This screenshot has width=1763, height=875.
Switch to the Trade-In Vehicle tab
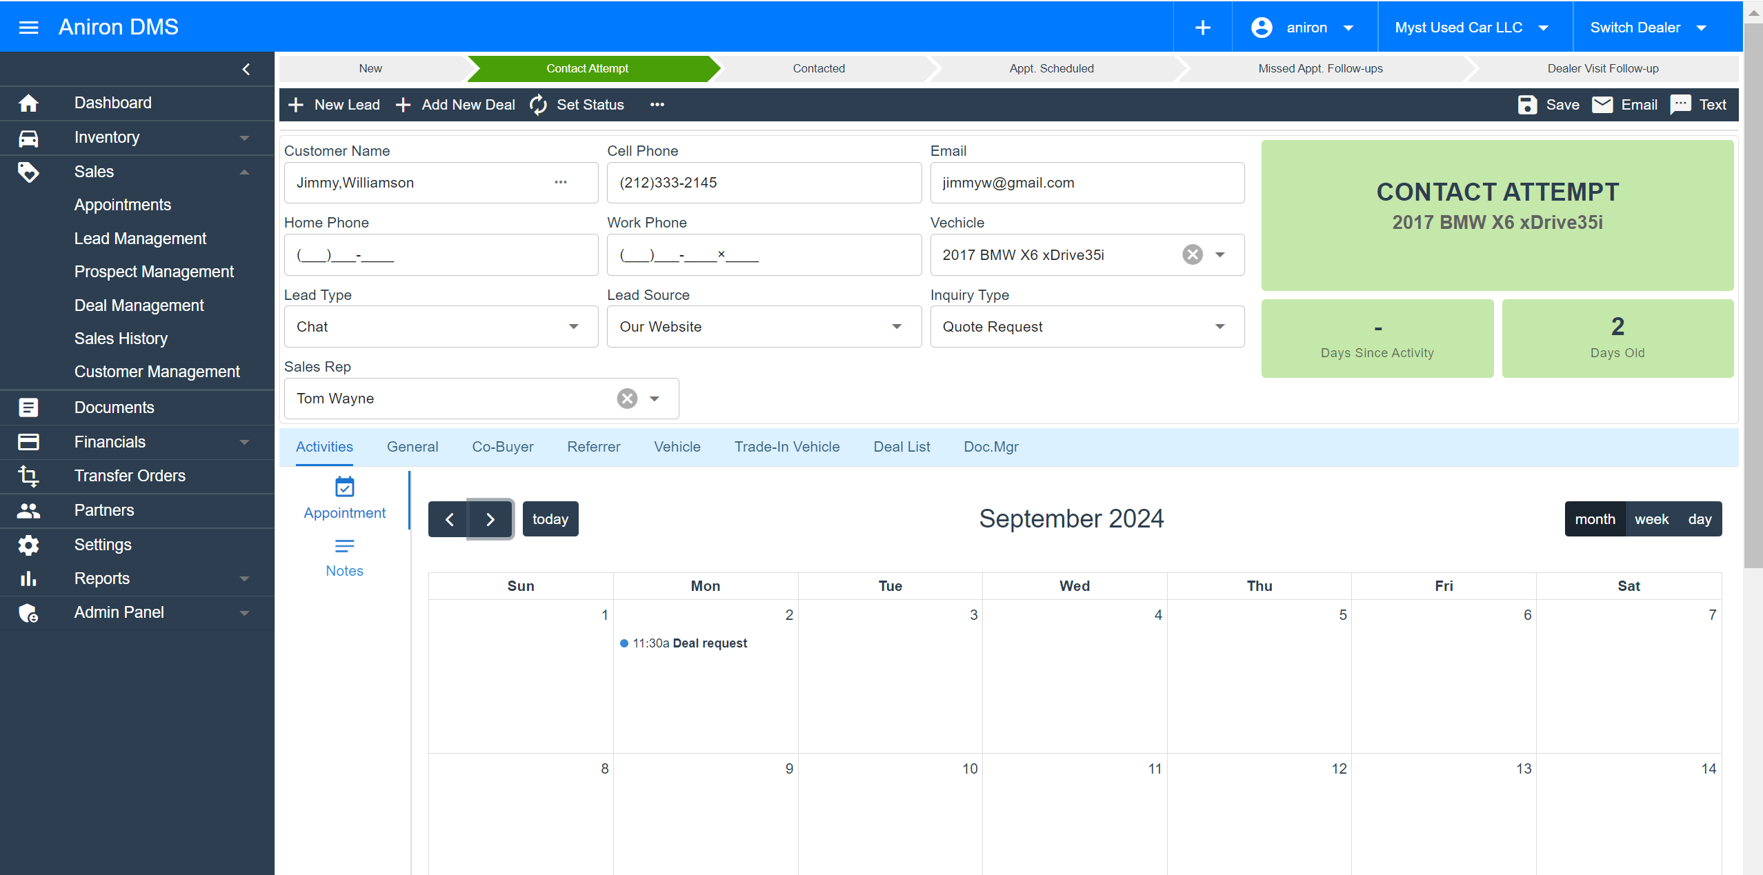(x=787, y=447)
